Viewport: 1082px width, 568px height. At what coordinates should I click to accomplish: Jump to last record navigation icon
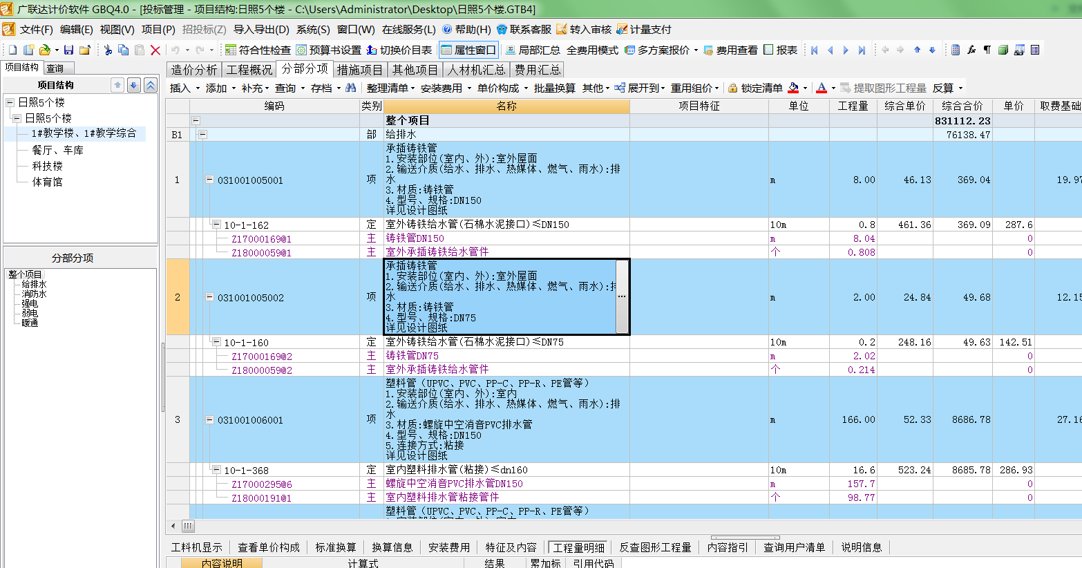[x=862, y=50]
